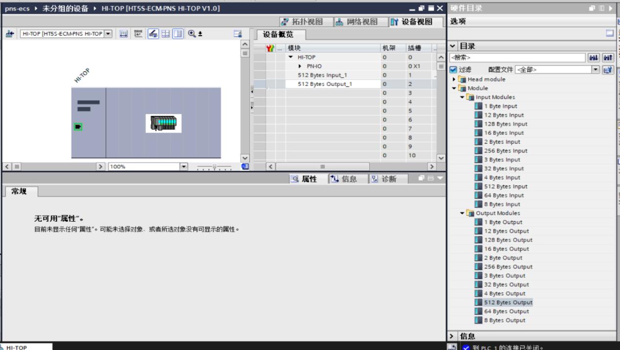
Task: Expand the PN-IO row in device overview
Action: pyautogui.click(x=300, y=66)
